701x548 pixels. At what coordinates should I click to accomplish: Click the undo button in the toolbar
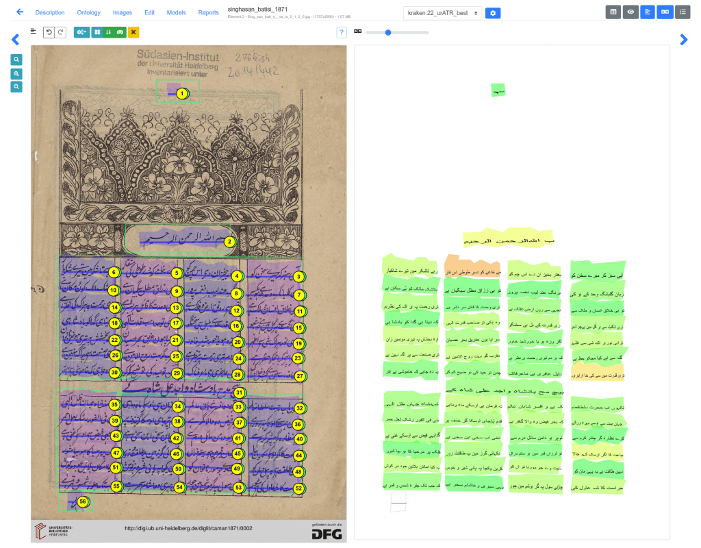49,32
